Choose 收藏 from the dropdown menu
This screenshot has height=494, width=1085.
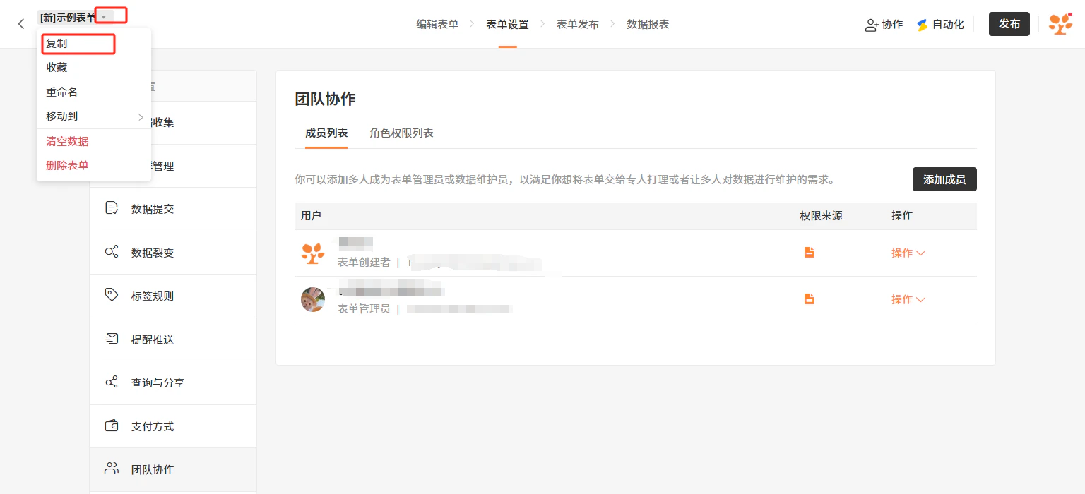point(57,68)
